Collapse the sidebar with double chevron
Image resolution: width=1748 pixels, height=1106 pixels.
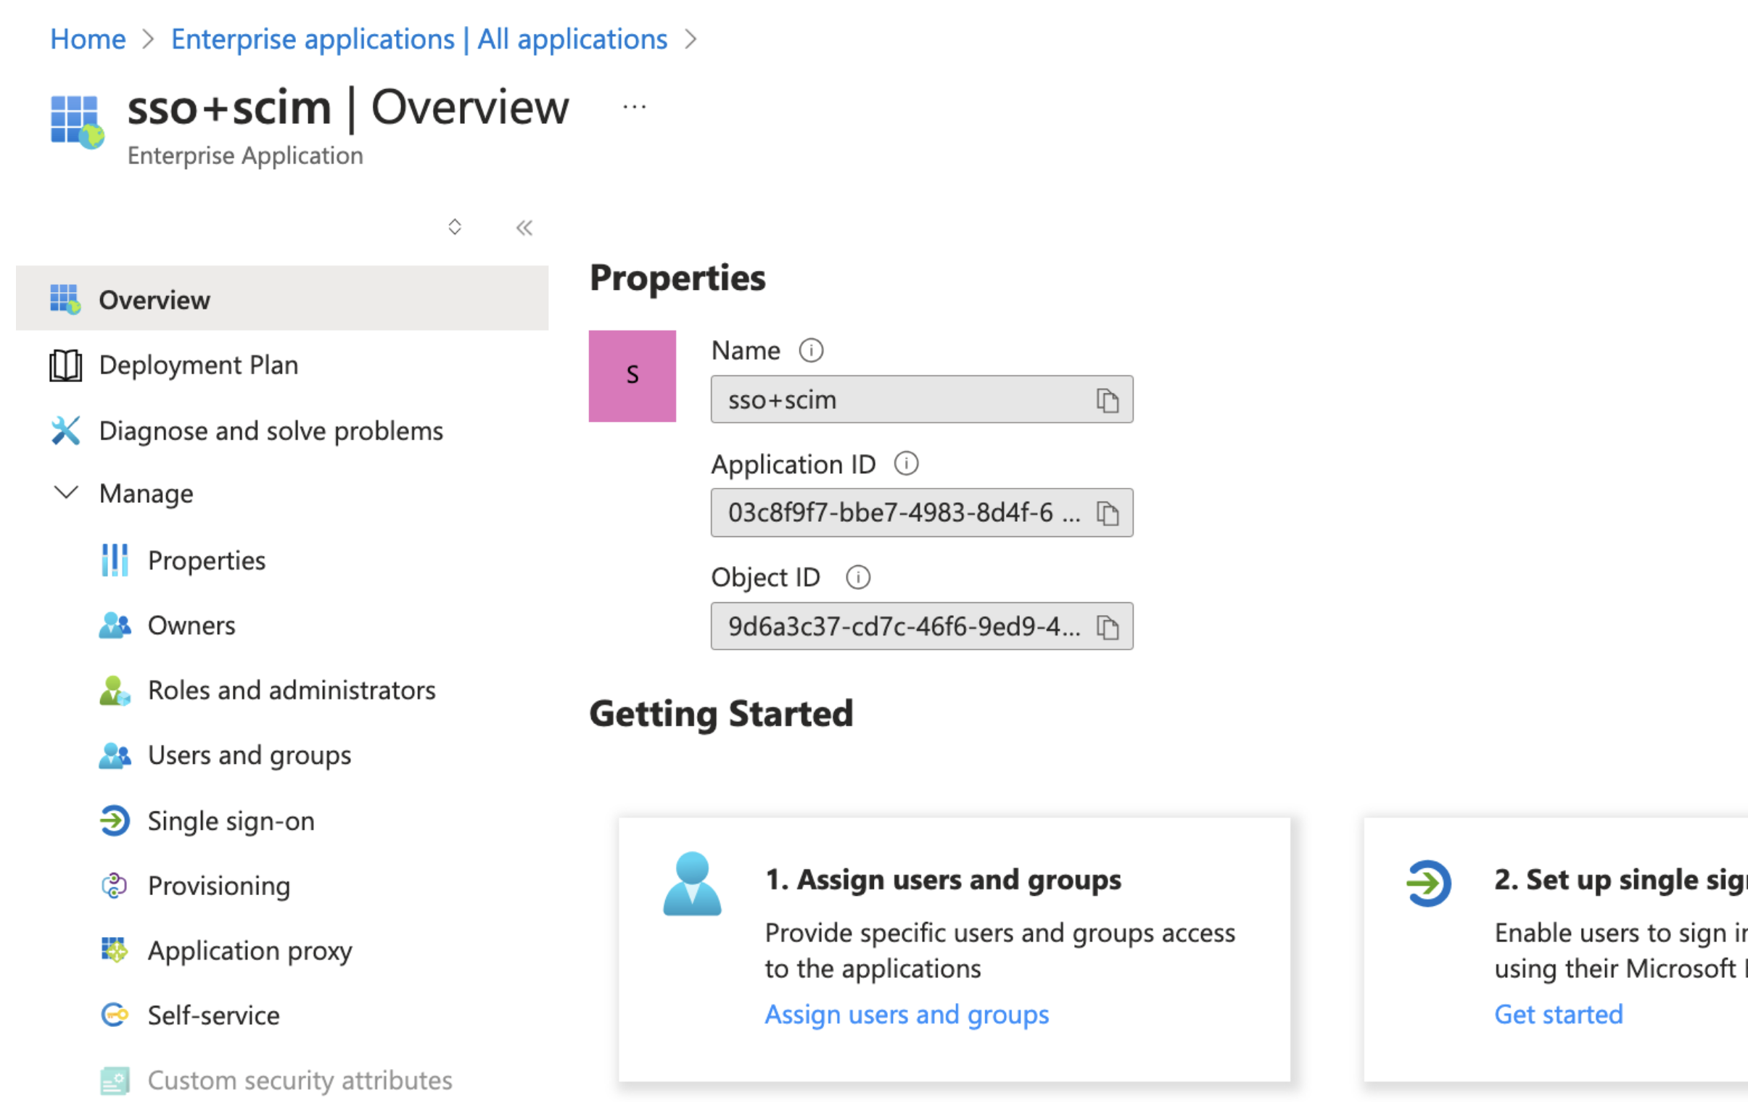coord(524,228)
